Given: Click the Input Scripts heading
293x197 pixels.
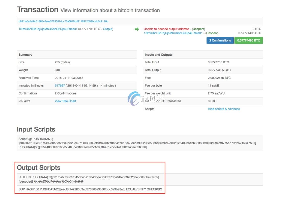Looking at the screenshot, I should (x=36, y=129).
